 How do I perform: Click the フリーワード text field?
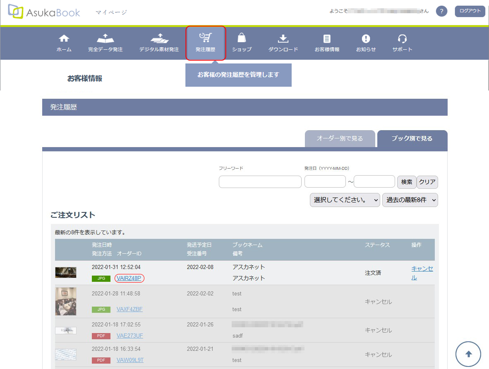click(x=260, y=182)
